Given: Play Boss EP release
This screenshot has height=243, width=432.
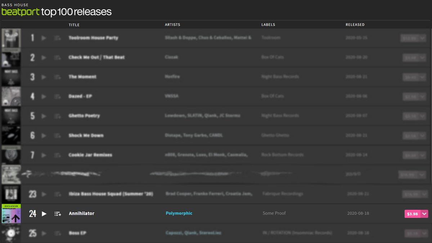Looking at the screenshot, I should tap(44, 233).
